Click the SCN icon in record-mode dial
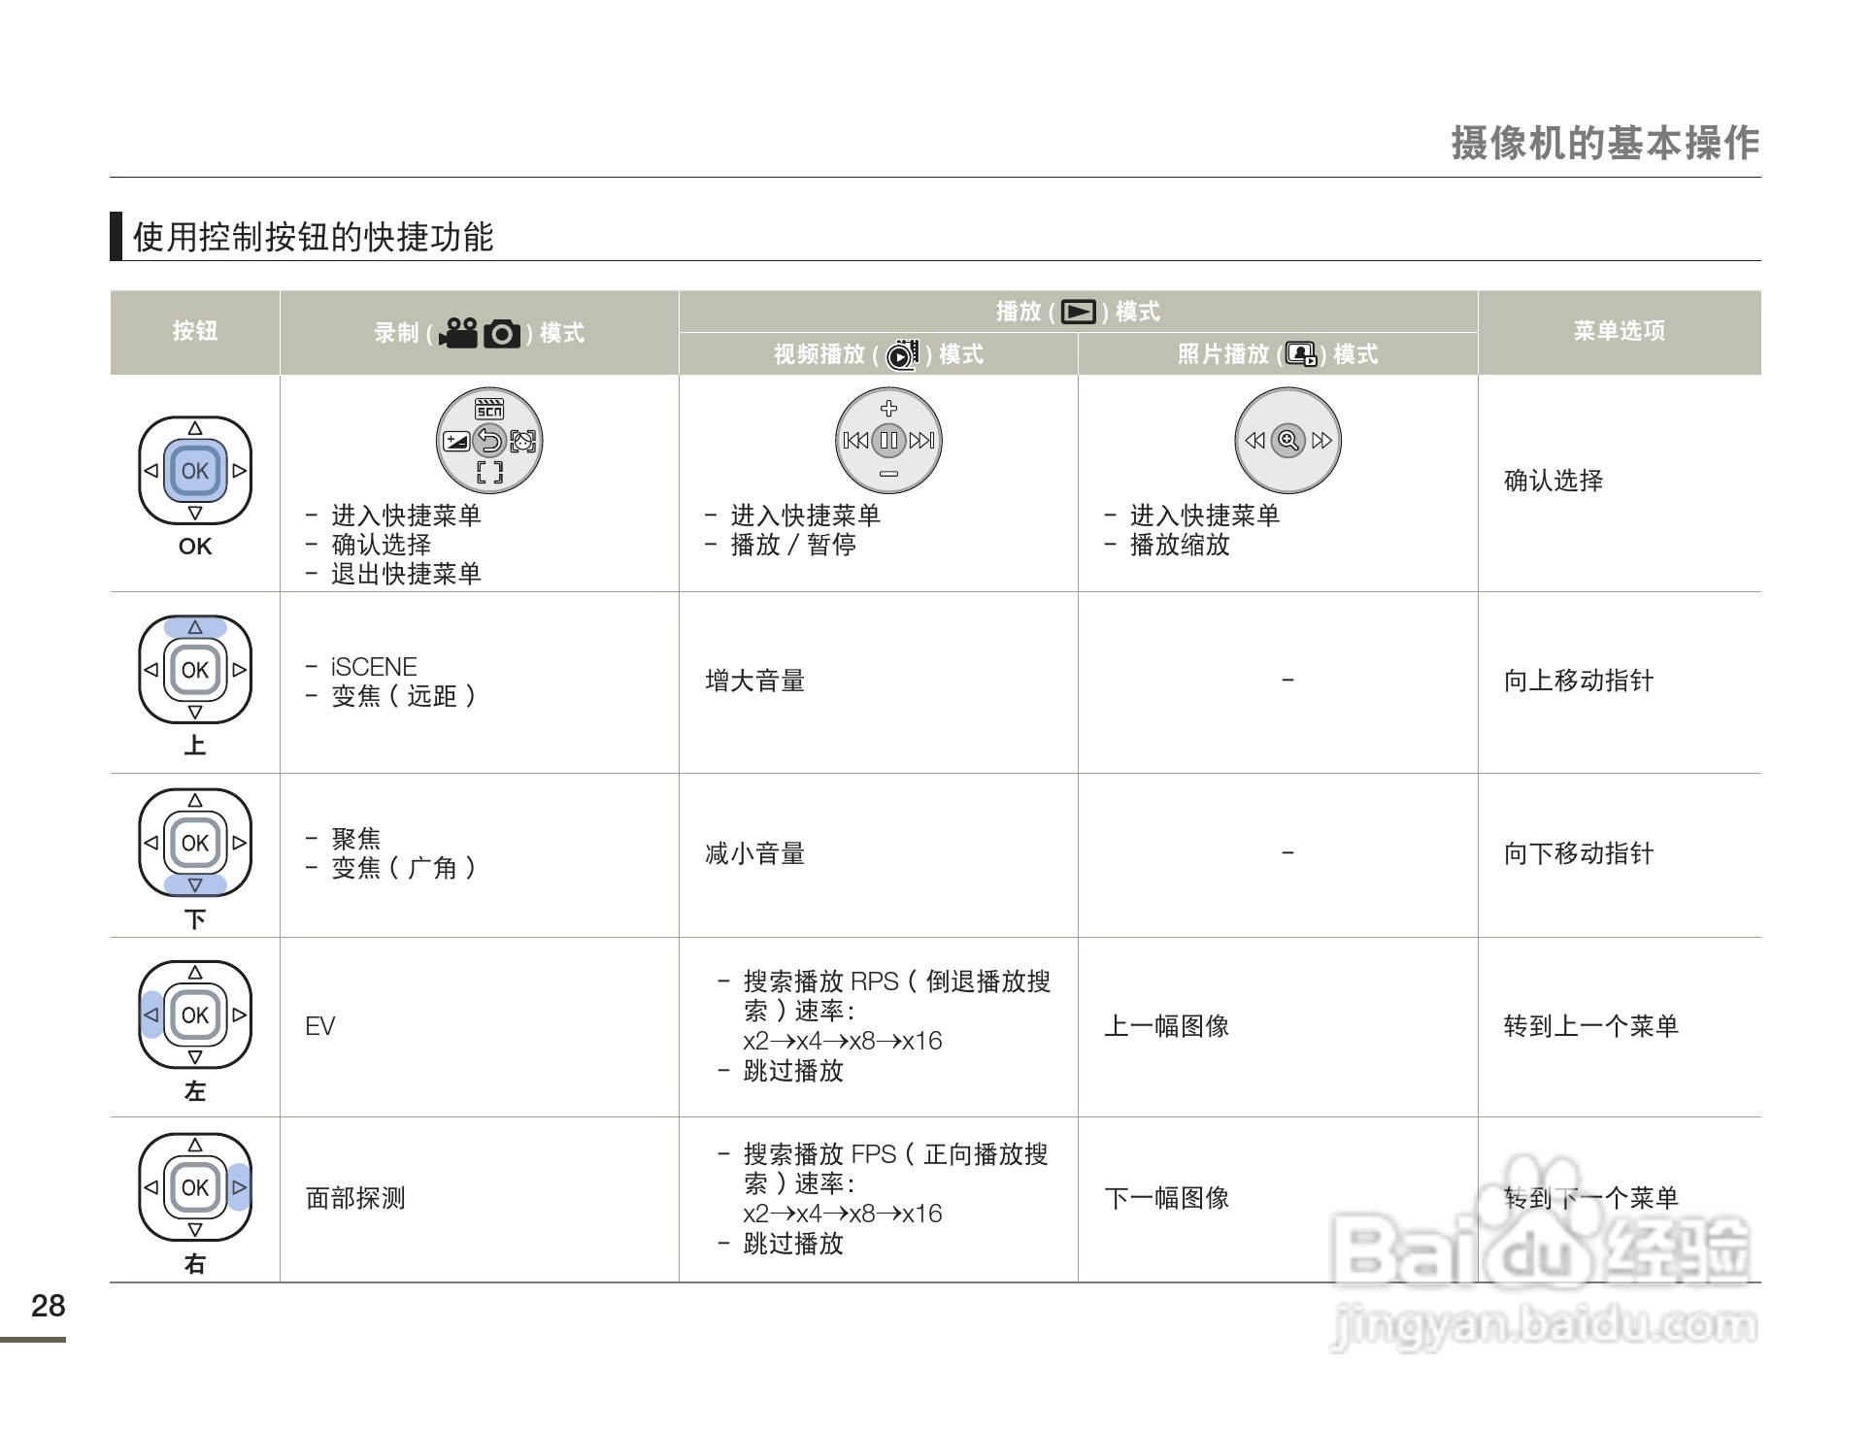1872x1431 pixels. click(489, 409)
